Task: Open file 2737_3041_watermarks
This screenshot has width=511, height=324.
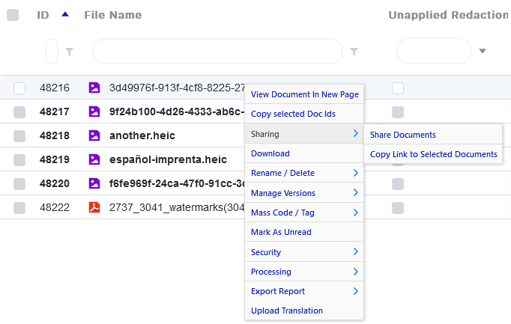Action: [177, 207]
